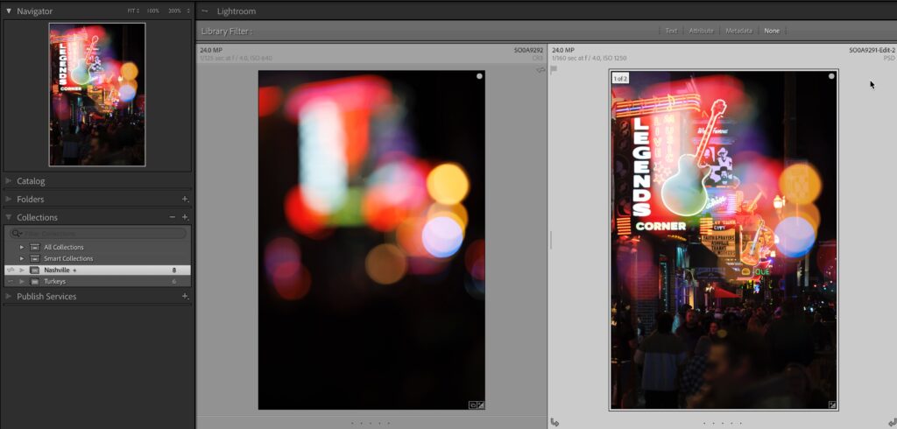The image size is (897, 429).
Task: Select the All Collections set icon
Action: pyautogui.click(x=35, y=247)
